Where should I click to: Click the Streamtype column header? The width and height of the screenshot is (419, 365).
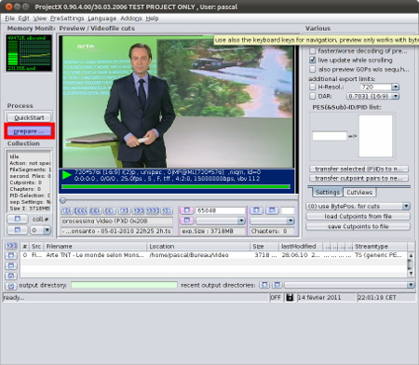(x=380, y=247)
